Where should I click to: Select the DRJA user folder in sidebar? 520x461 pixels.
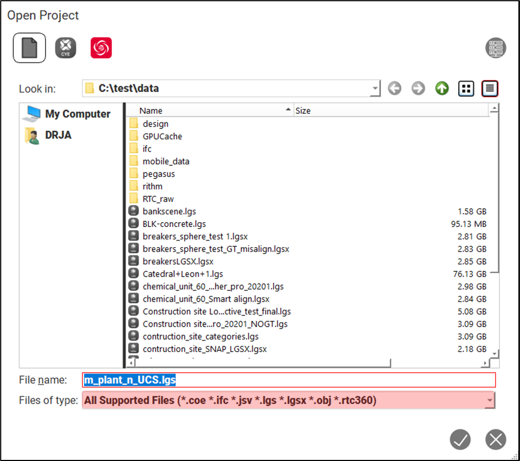58,135
